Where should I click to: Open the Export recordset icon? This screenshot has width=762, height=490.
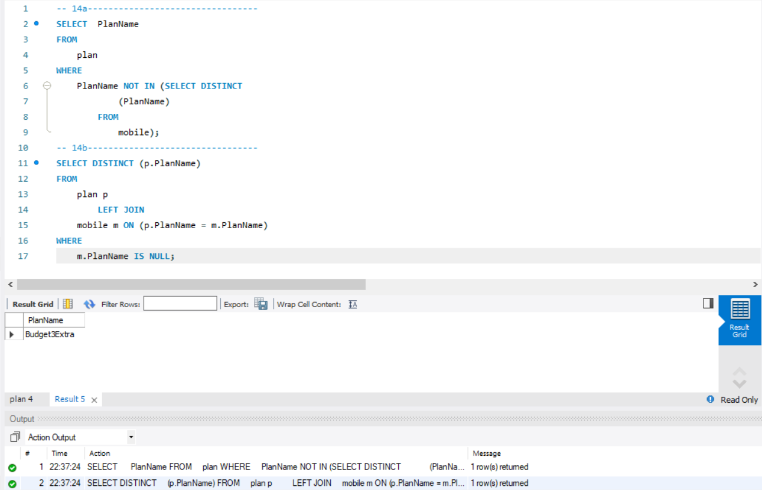pyautogui.click(x=260, y=303)
